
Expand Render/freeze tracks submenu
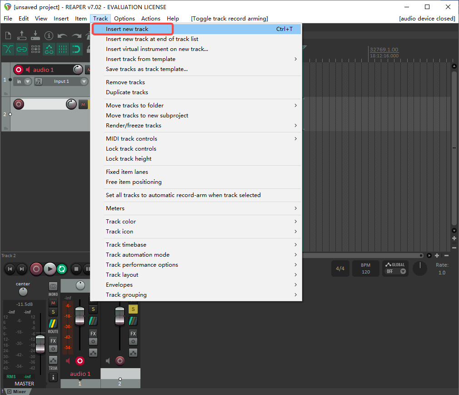pyautogui.click(x=196, y=126)
